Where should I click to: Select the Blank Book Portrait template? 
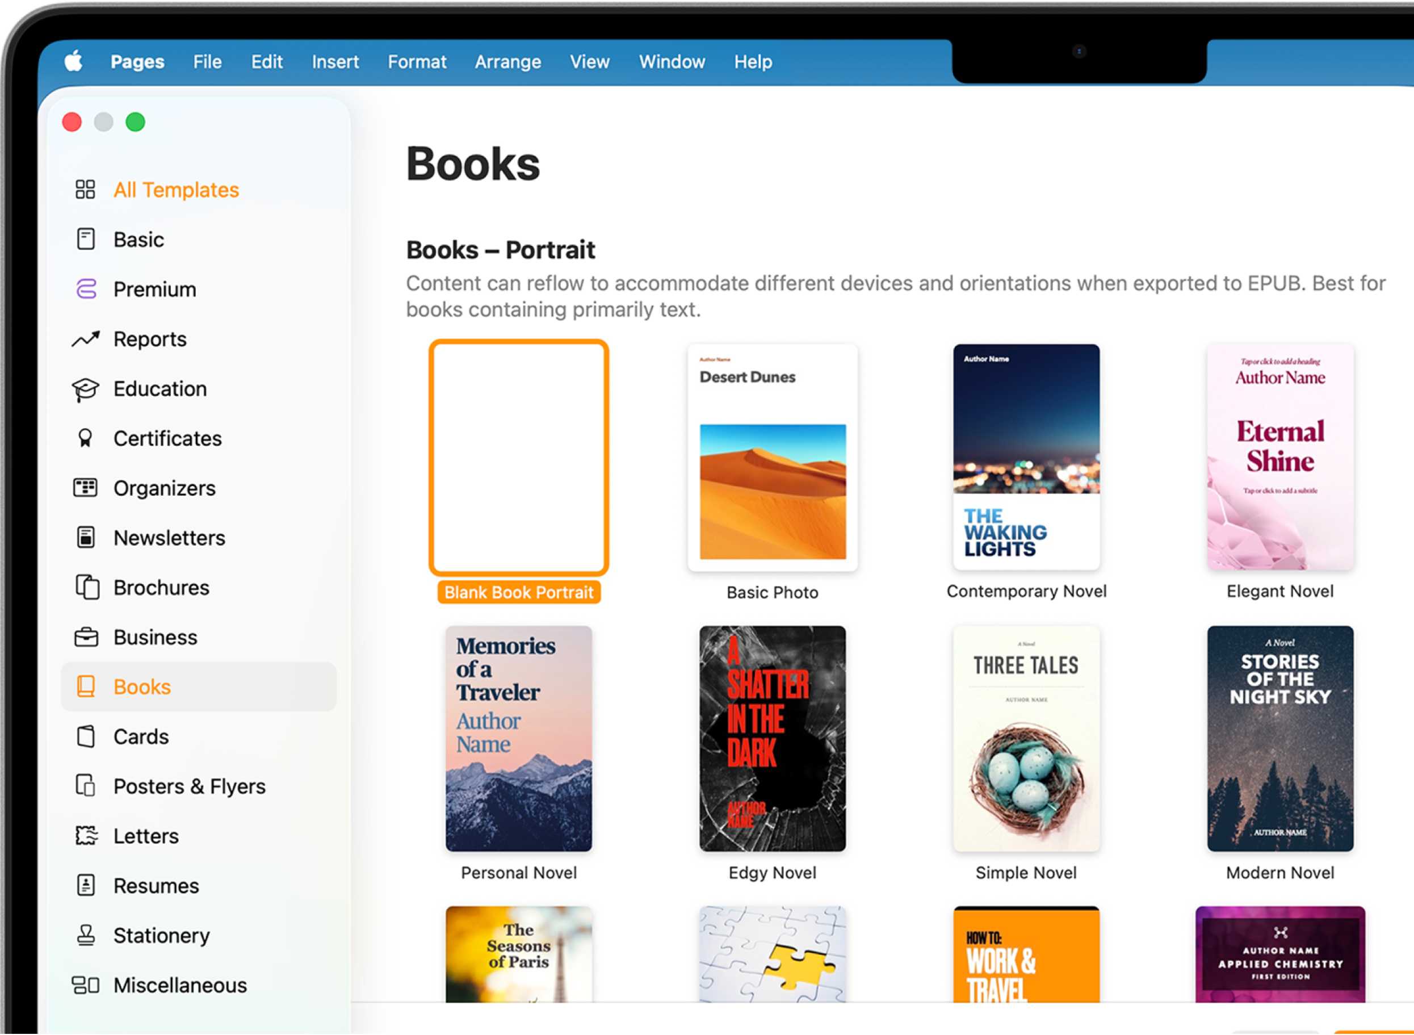coord(519,456)
